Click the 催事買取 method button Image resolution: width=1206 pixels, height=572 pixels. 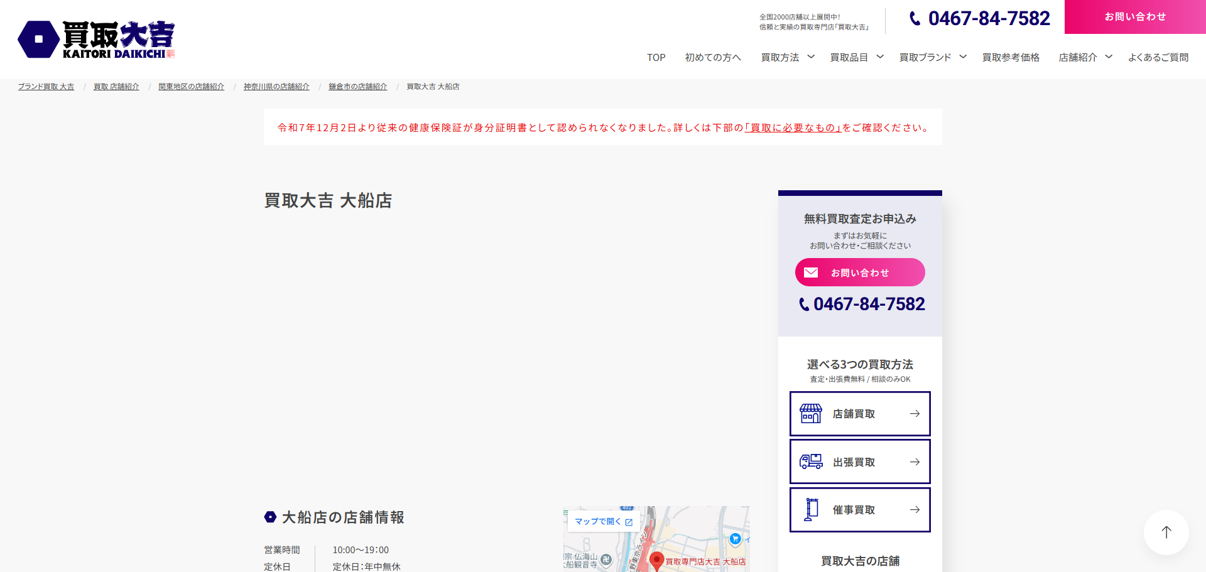coord(860,510)
